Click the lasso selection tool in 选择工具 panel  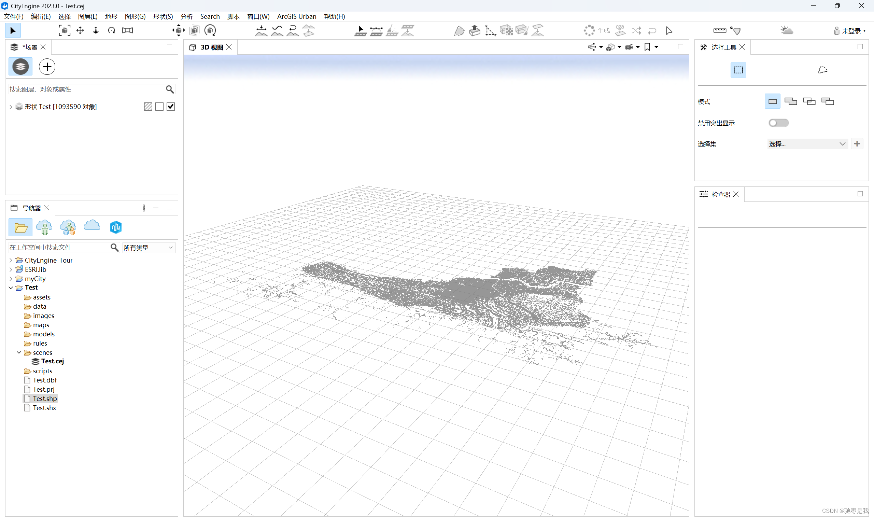(x=822, y=69)
